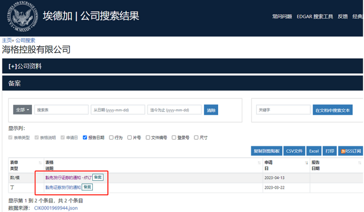Click the 清除 button

point(211,110)
